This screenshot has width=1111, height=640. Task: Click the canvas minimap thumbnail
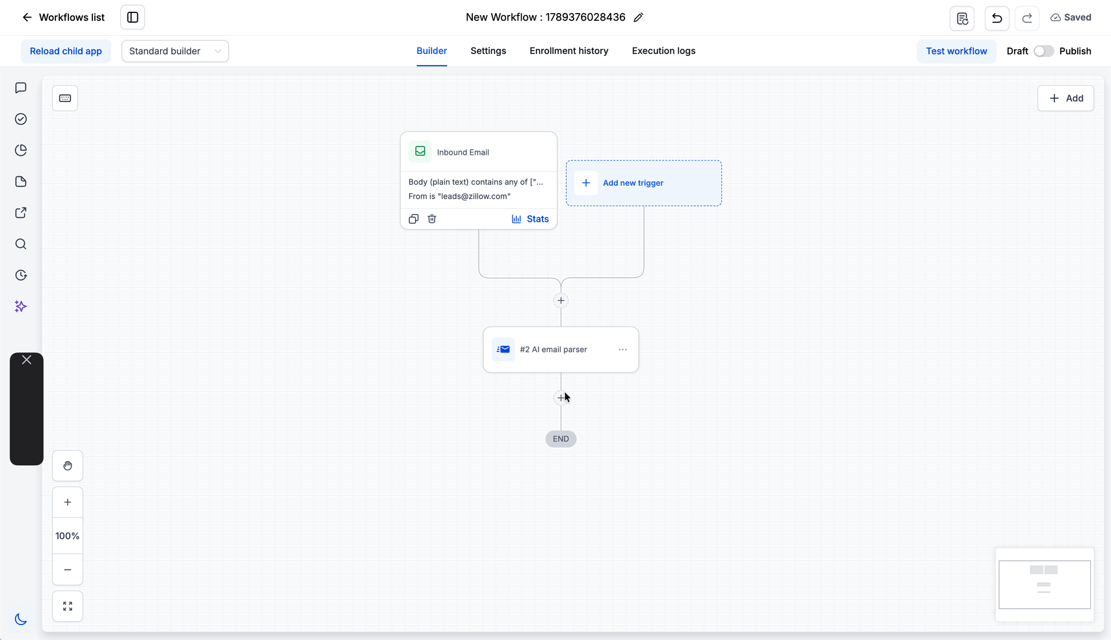click(1045, 585)
